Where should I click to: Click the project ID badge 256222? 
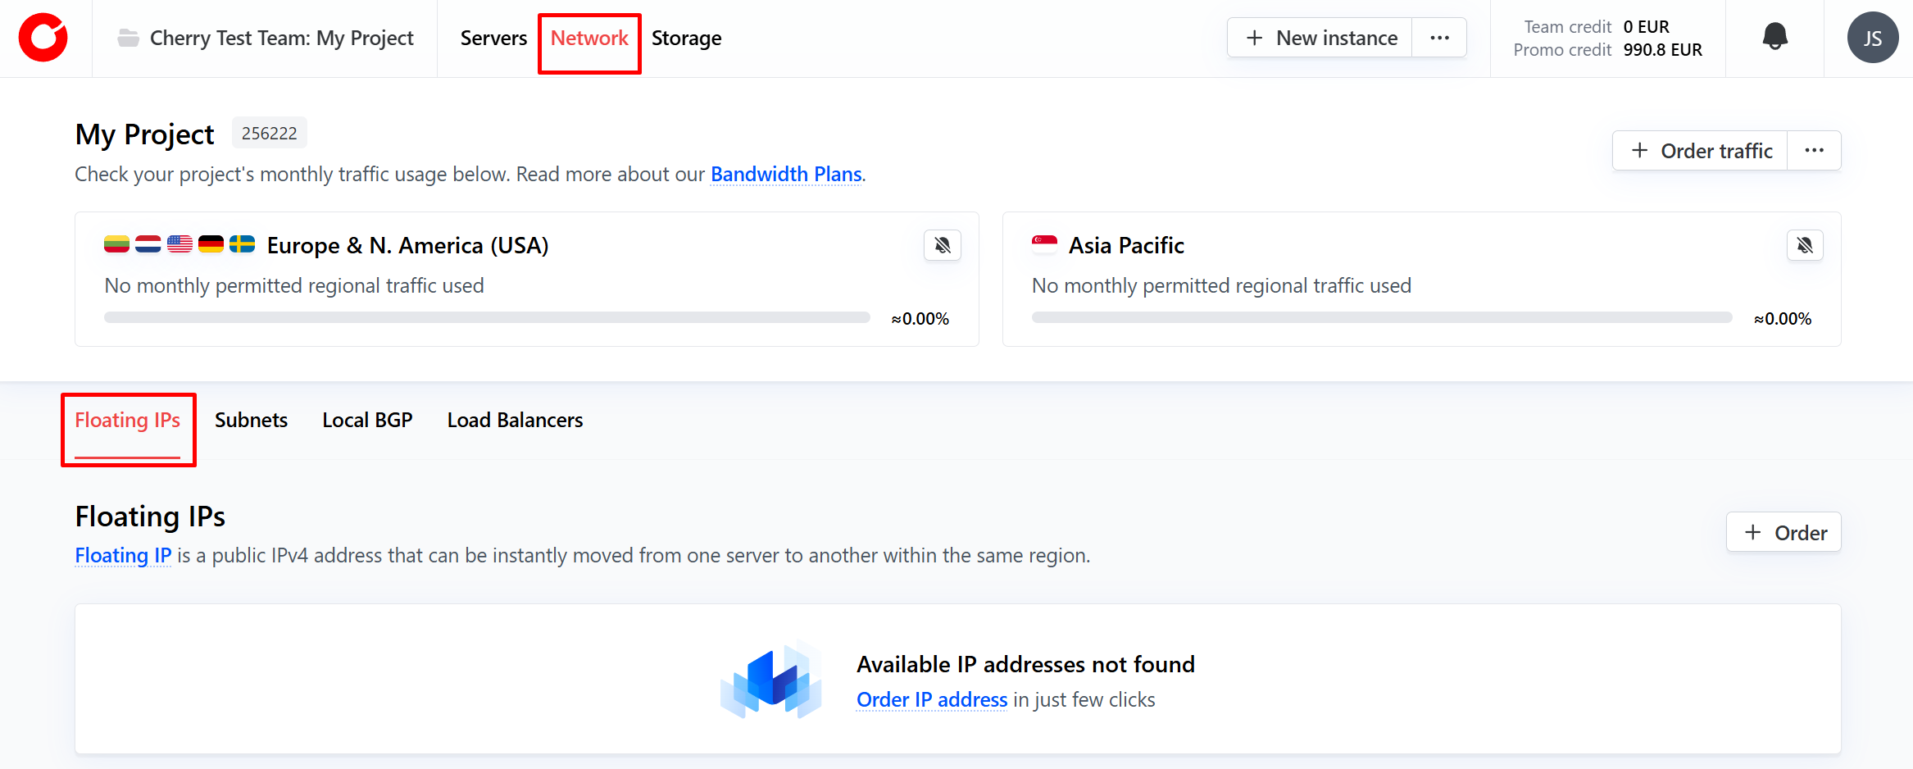(269, 134)
